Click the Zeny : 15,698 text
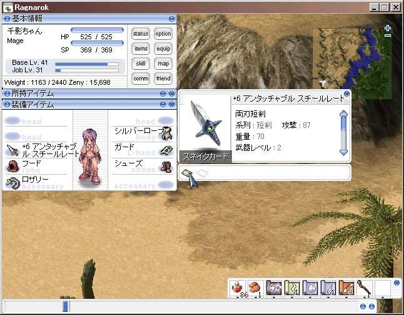Screen dimensions: 404x315 [x=89, y=82]
